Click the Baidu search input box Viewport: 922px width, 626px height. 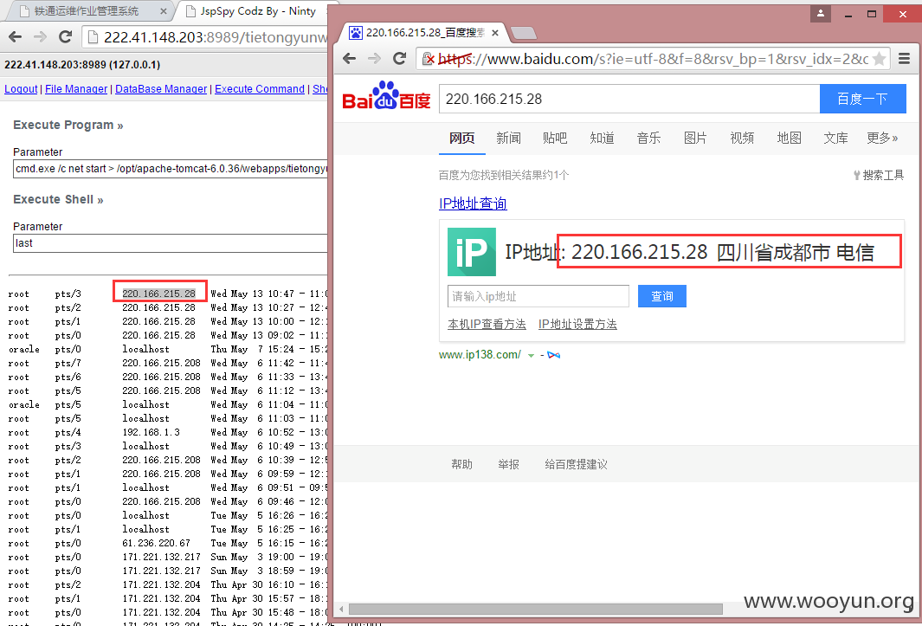(629, 99)
